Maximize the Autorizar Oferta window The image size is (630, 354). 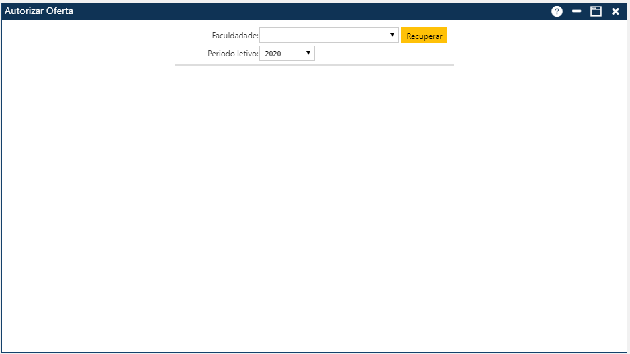(x=596, y=11)
